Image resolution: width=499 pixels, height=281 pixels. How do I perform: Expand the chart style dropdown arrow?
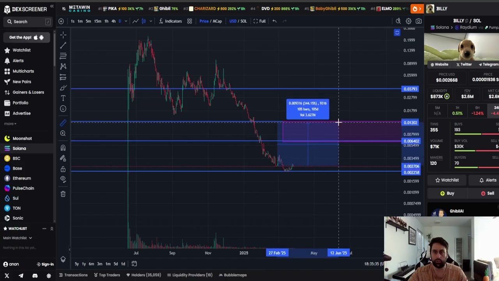coord(151,21)
